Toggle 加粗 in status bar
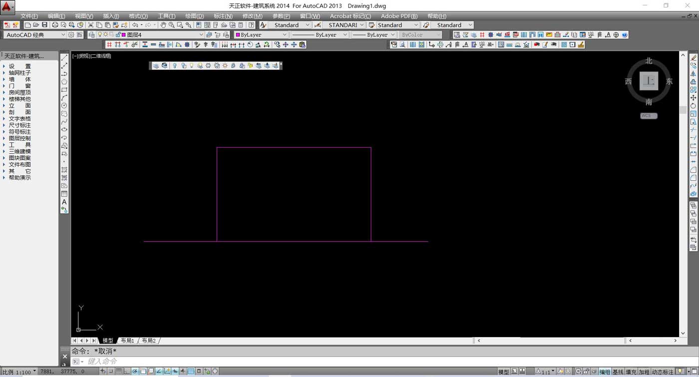The height and width of the screenshot is (377, 699). tap(644, 372)
